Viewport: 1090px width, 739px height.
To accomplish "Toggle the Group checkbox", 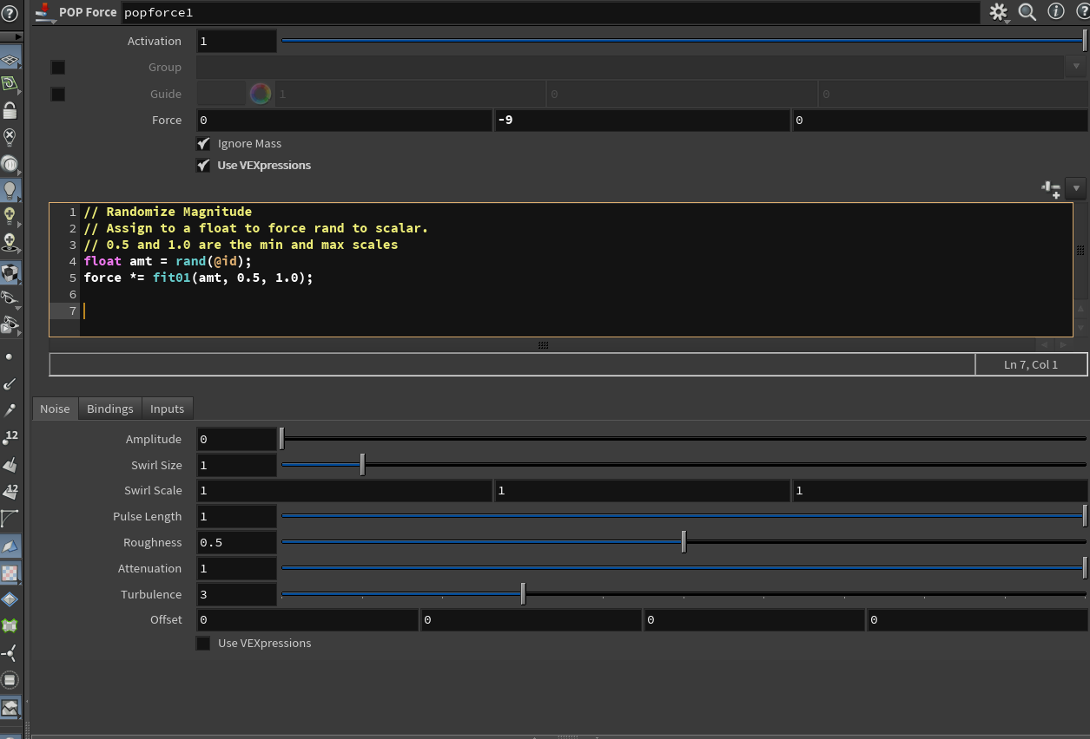I will pos(58,67).
